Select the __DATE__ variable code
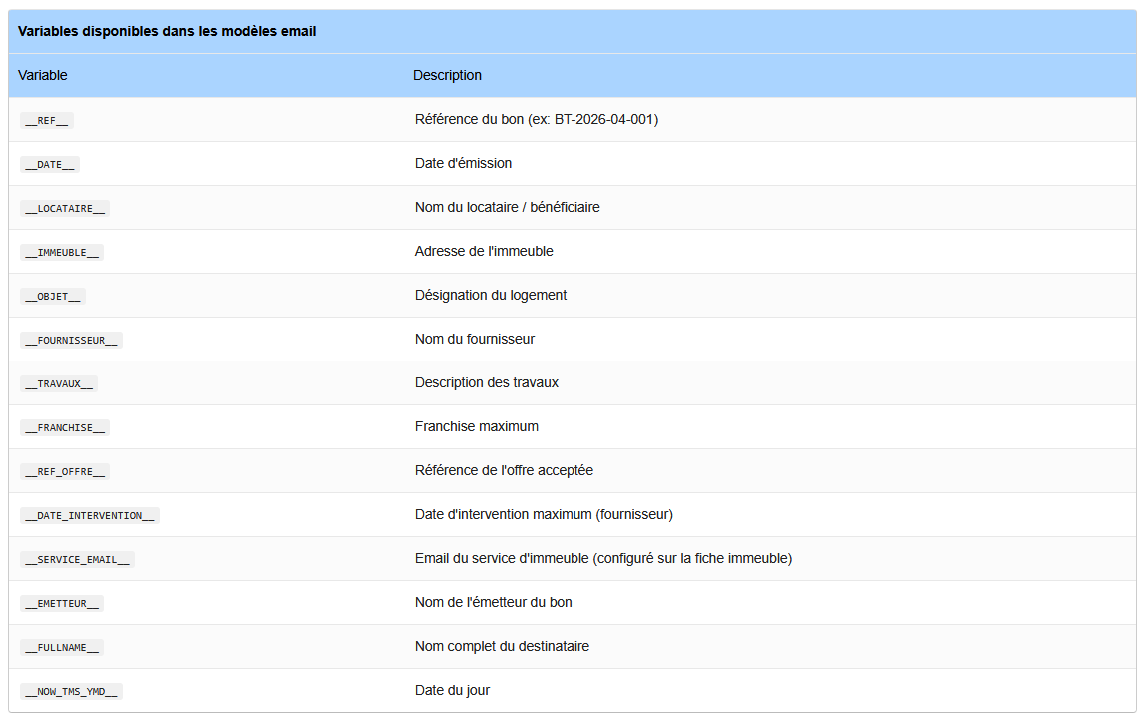This screenshot has height=722, width=1148. click(50, 164)
